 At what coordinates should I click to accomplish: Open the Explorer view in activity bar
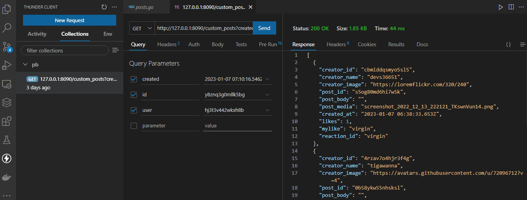pyautogui.click(x=7, y=9)
